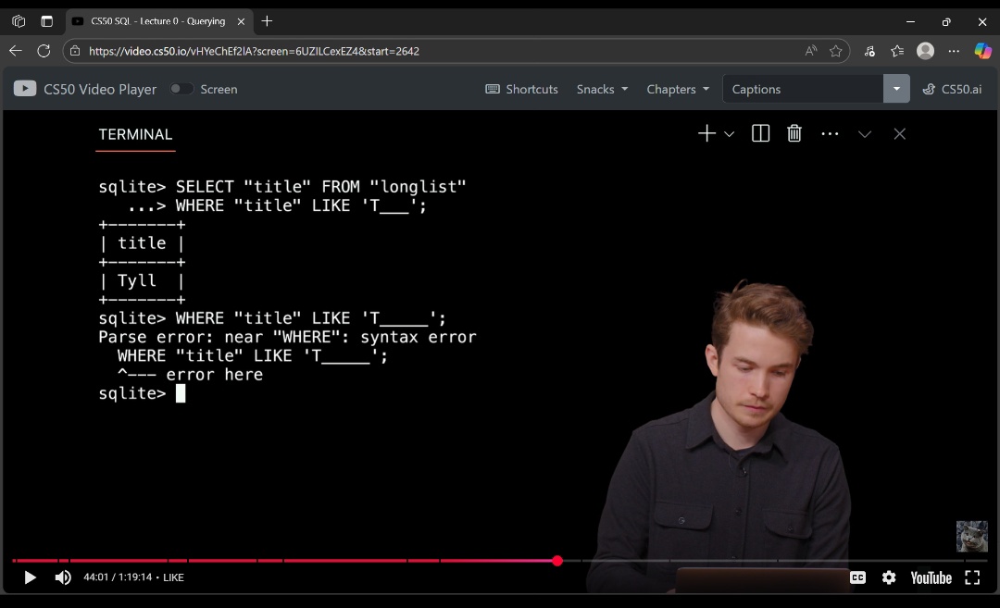Open the Captions dropdown arrow
Viewport: 1000px width, 608px height.
[x=896, y=89]
